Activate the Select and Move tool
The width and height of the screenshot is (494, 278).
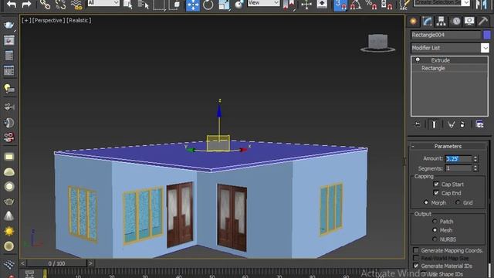(x=192, y=5)
